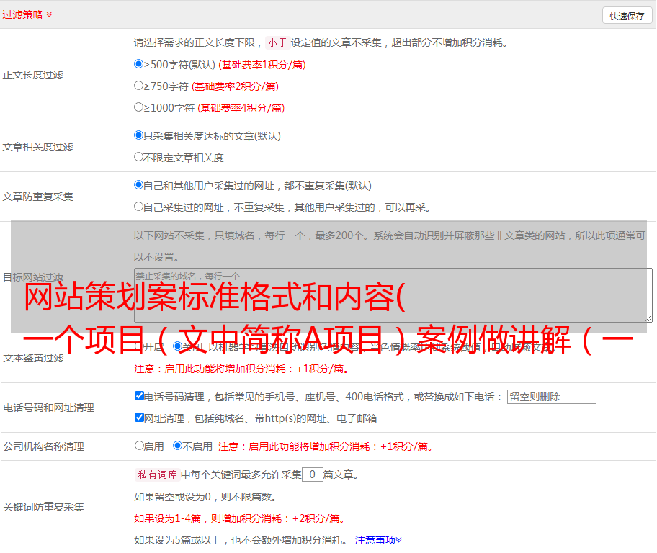Click the 私有词库 label tag

click(x=156, y=475)
